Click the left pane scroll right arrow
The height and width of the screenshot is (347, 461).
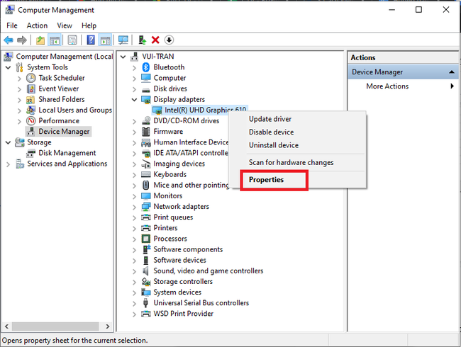click(108, 326)
